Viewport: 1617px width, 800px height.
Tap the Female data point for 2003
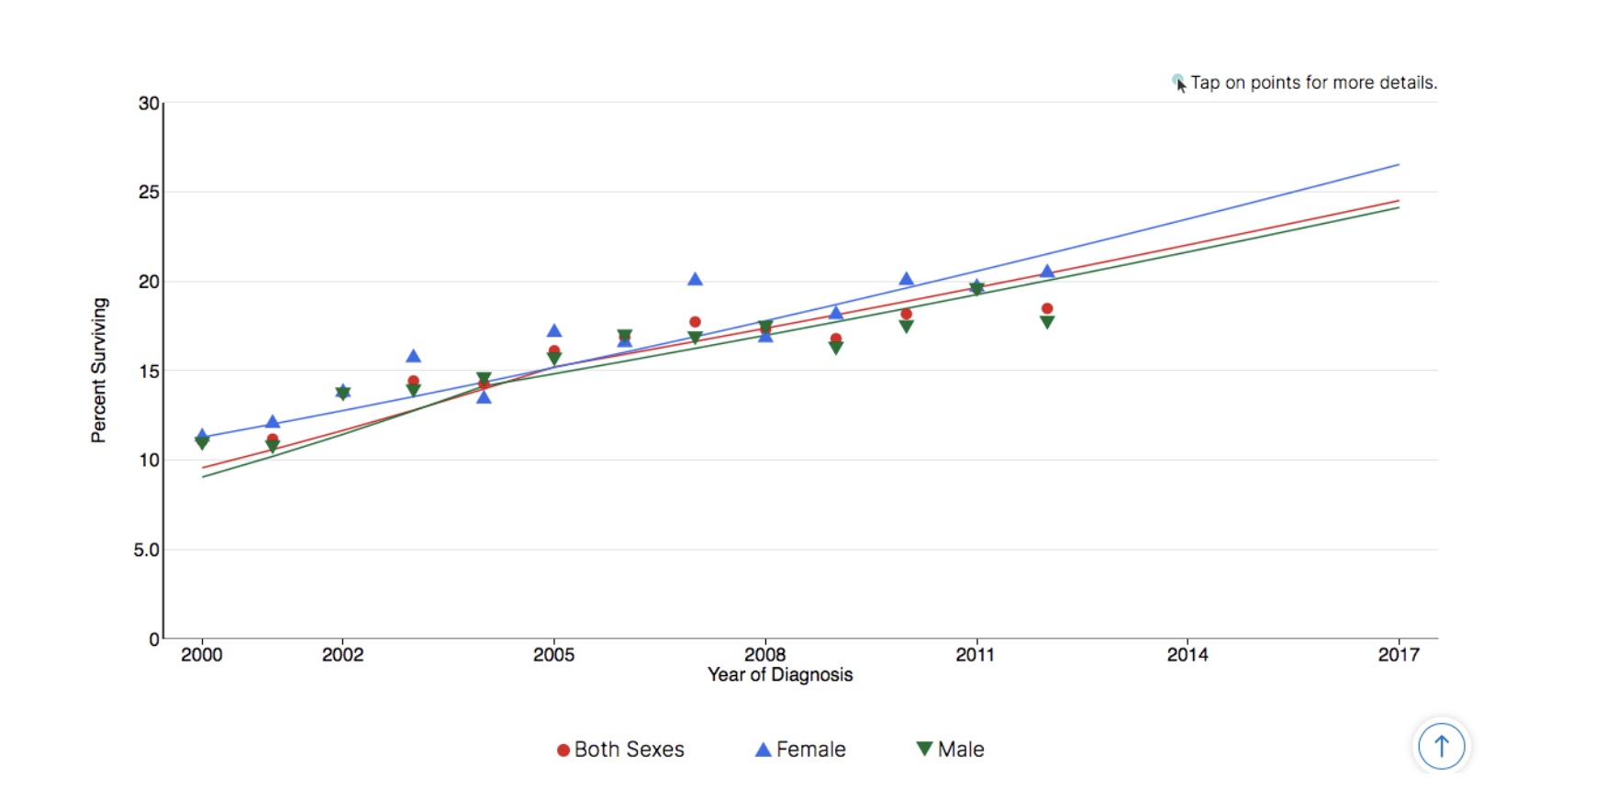[413, 356]
